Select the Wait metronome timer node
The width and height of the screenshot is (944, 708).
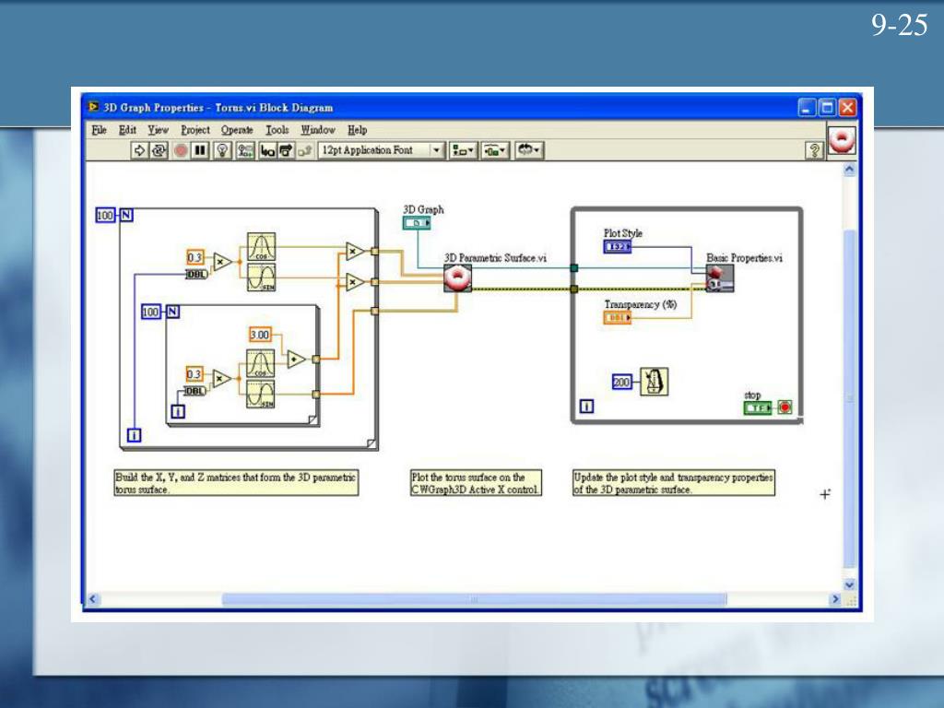pos(654,382)
